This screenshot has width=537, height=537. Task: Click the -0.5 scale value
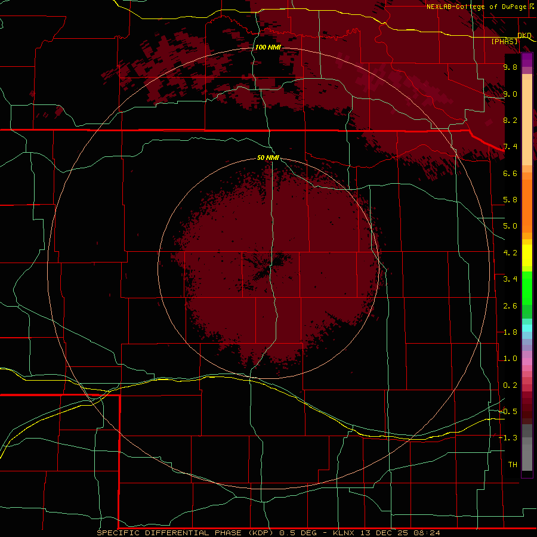click(x=508, y=411)
